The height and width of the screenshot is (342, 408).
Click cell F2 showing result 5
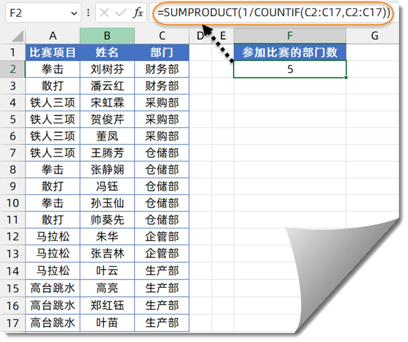tap(290, 69)
